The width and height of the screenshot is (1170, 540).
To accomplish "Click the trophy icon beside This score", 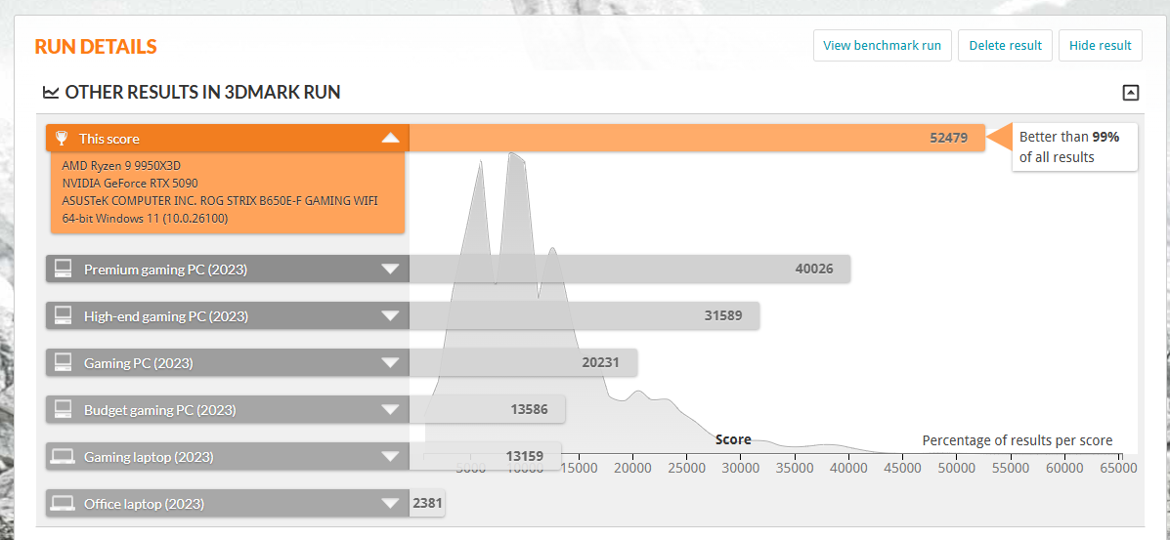I will 63,139.
